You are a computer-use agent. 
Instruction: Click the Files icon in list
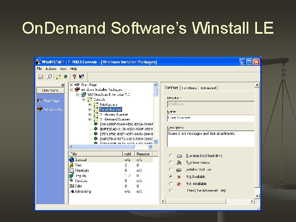coord(72,165)
